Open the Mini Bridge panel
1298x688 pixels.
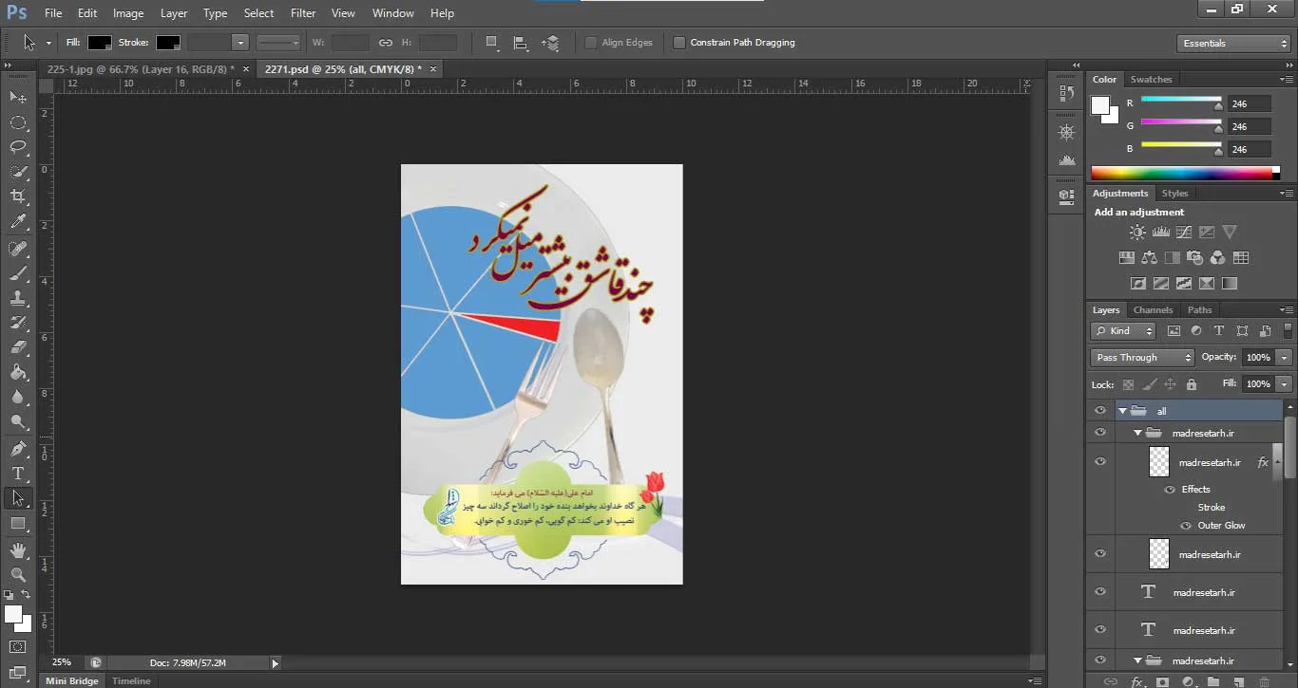coord(72,680)
